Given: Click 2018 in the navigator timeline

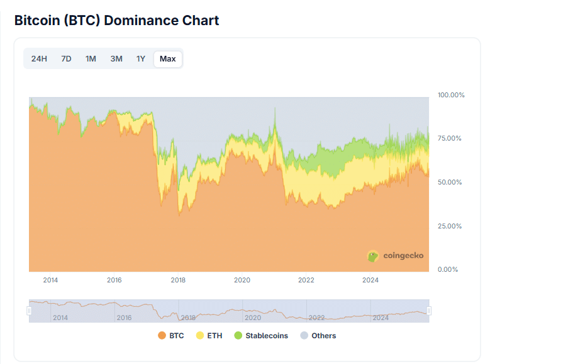Looking at the screenshot, I should click(188, 318).
